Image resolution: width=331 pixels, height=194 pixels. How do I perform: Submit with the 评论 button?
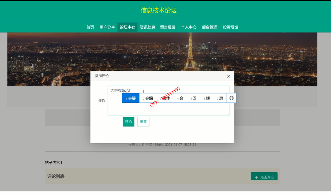[x=129, y=122]
